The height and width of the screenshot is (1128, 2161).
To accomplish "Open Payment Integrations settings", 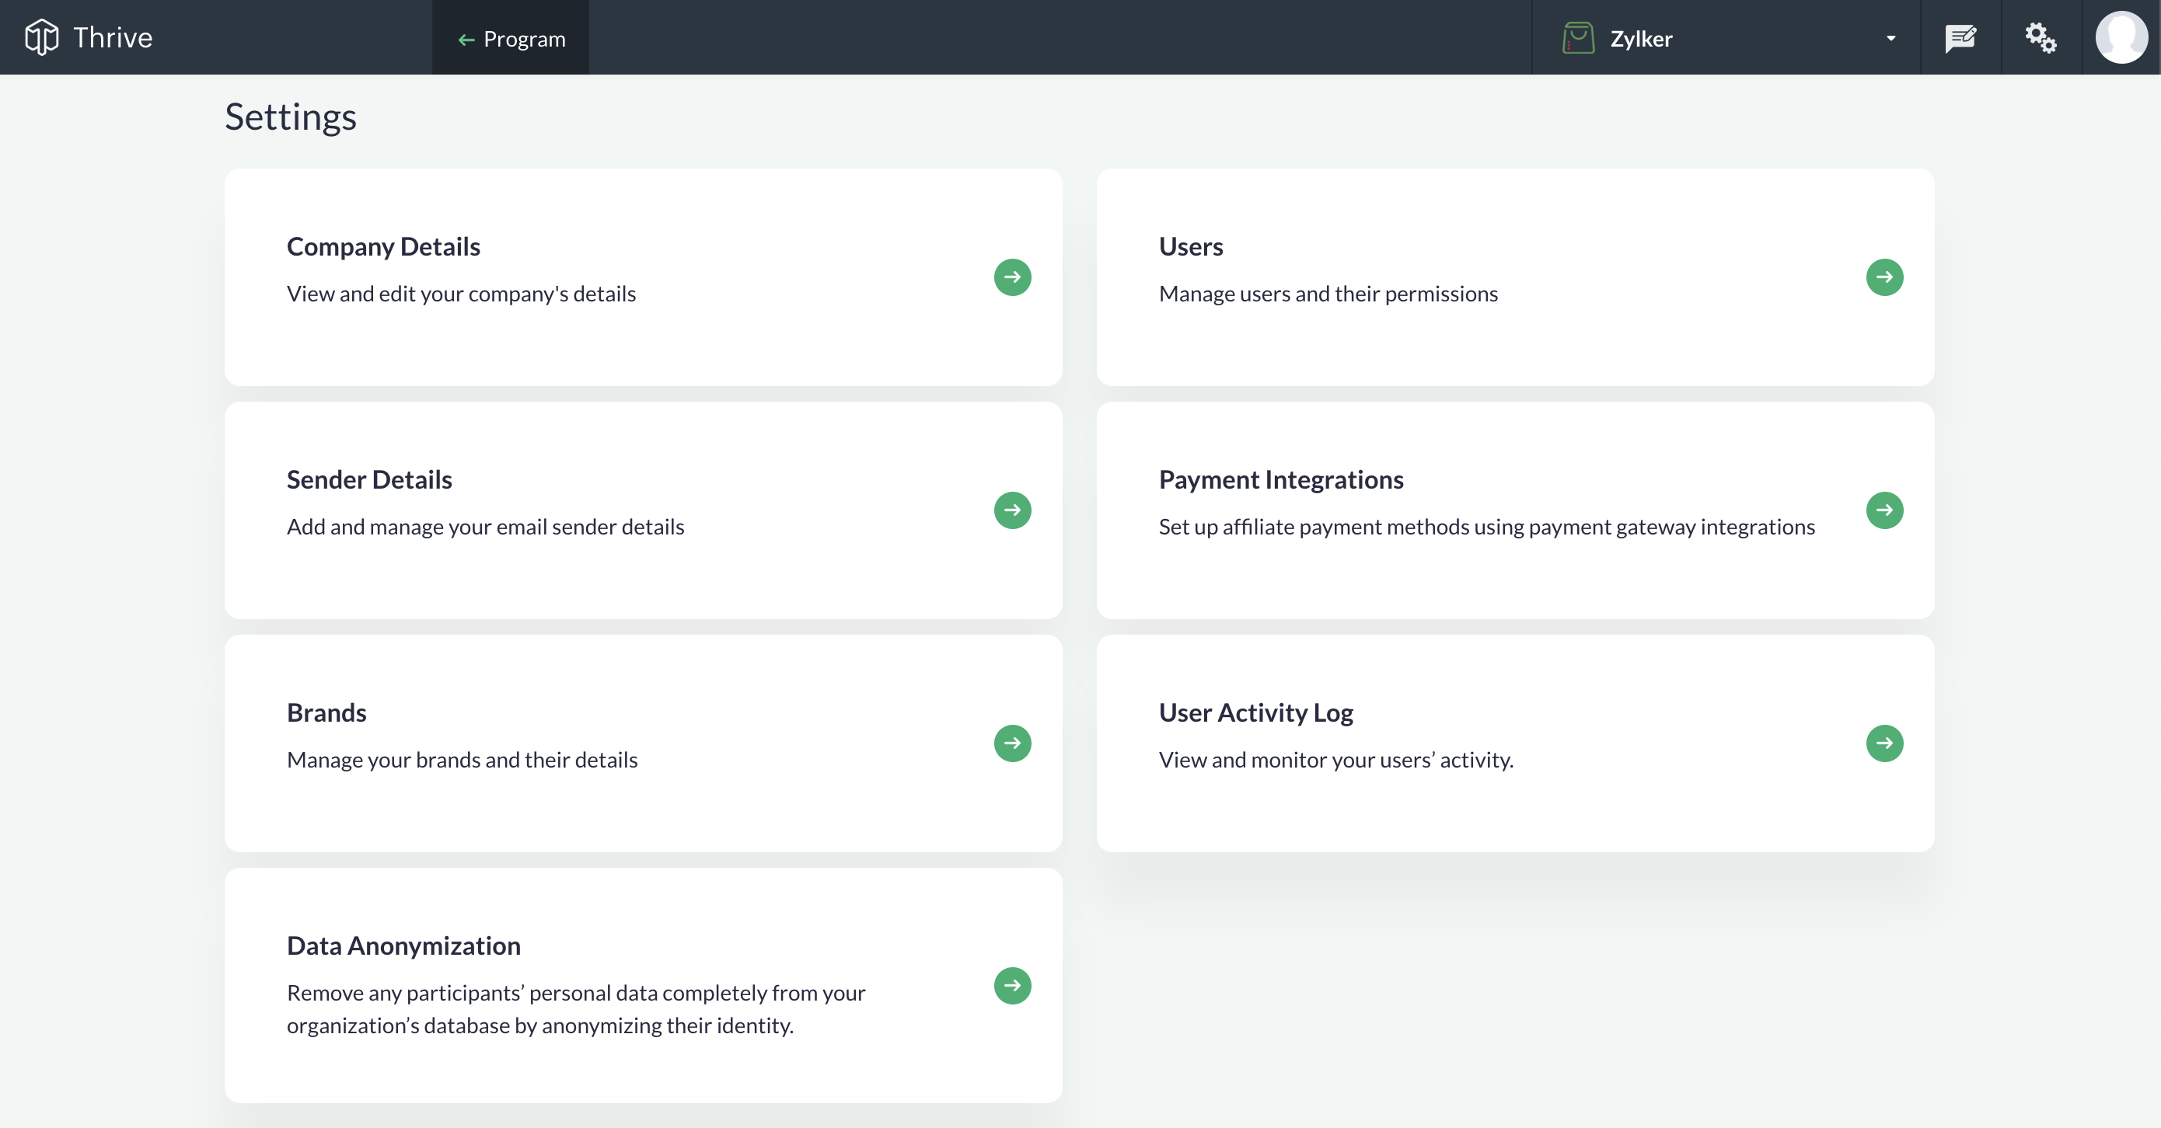I will (x=1887, y=508).
